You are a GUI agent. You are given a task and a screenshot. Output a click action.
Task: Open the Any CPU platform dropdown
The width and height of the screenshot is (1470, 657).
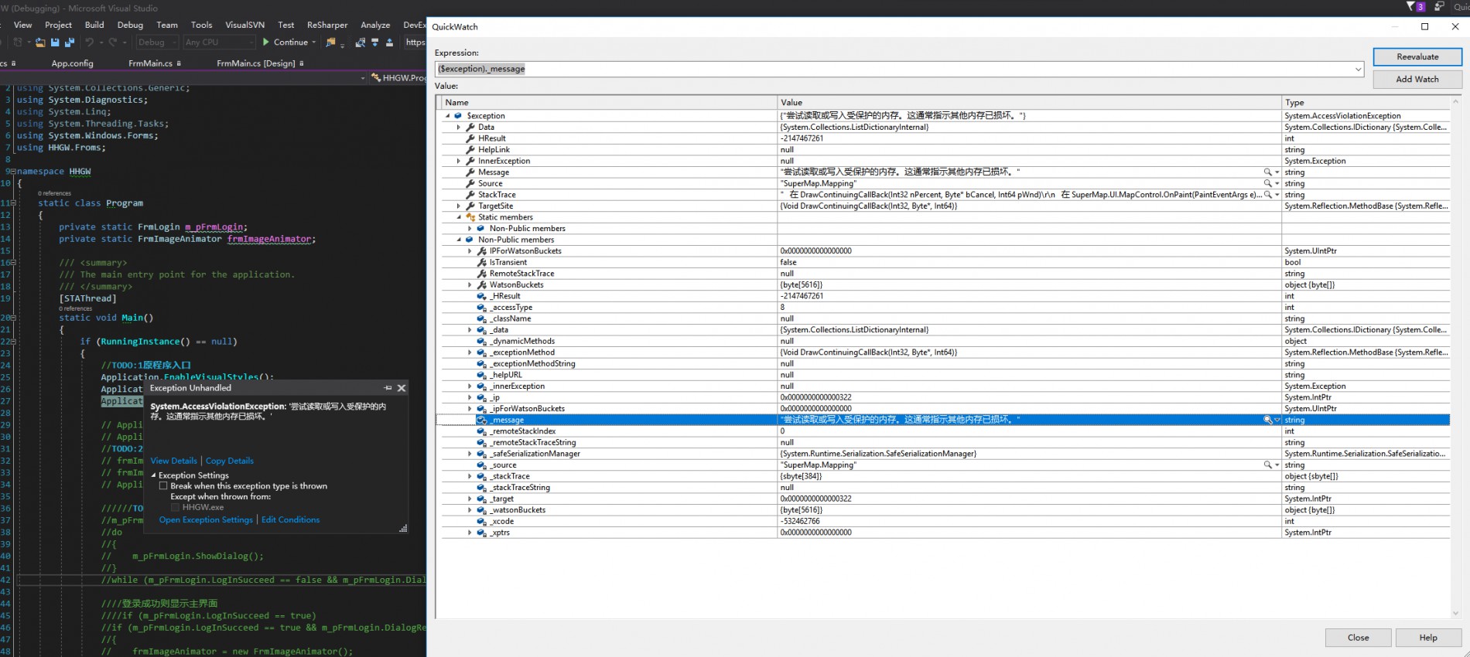click(251, 43)
